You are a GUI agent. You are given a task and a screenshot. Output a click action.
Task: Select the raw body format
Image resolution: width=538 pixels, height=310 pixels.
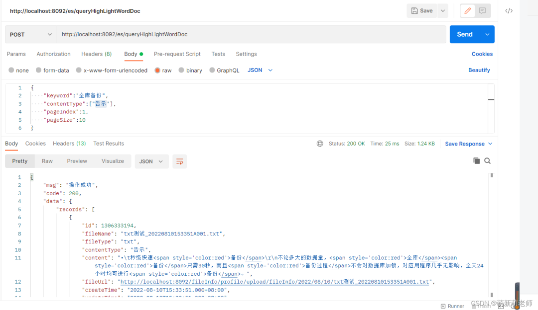point(163,70)
